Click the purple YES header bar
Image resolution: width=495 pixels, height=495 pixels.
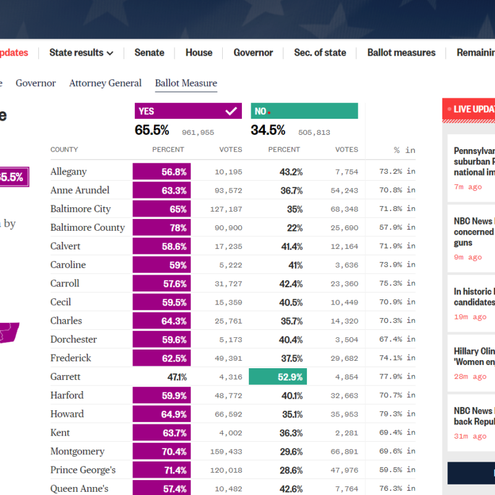(x=179, y=111)
